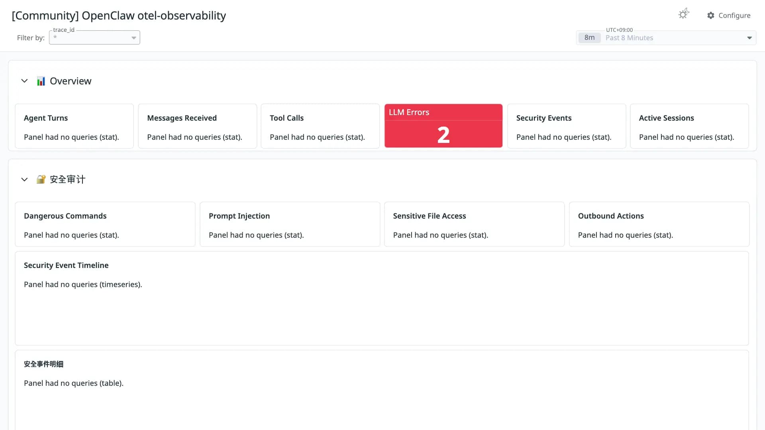The height and width of the screenshot is (430, 765).
Task: Click the Security Event Timeline panel title
Action: (66, 265)
